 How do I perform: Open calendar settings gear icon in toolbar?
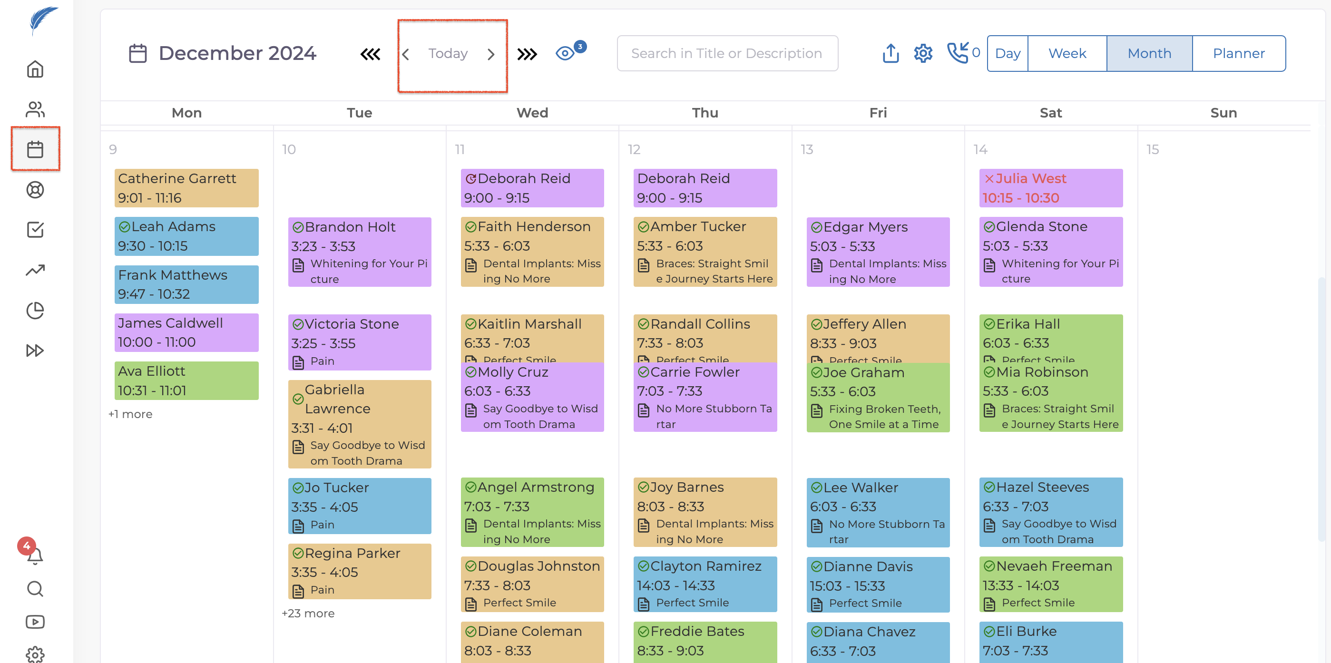click(x=923, y=53)
